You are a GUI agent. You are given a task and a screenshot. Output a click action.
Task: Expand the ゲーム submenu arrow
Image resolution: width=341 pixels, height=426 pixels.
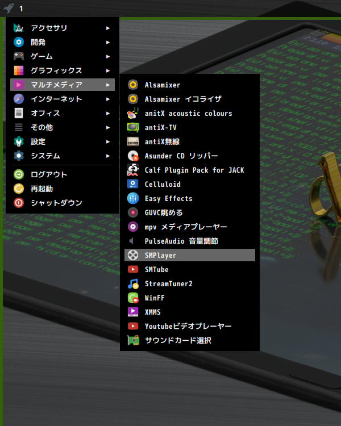coord(108,56)
